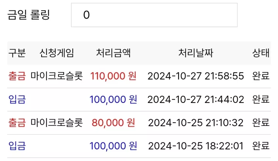Click the 80,000 원 amount
Image resolution: width=278 pixels, height=161 pixels.
click(113, 123)
